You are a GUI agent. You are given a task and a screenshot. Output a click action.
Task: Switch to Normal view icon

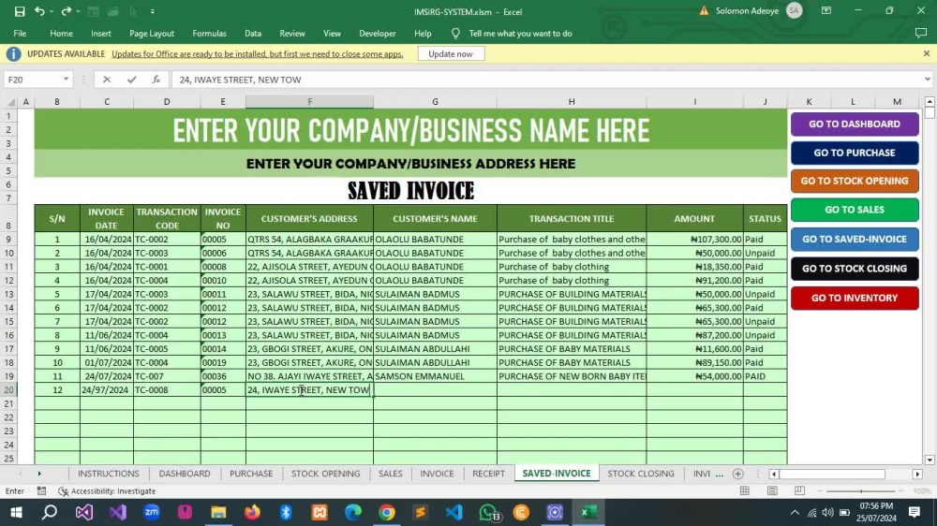(x=745, y=490)
